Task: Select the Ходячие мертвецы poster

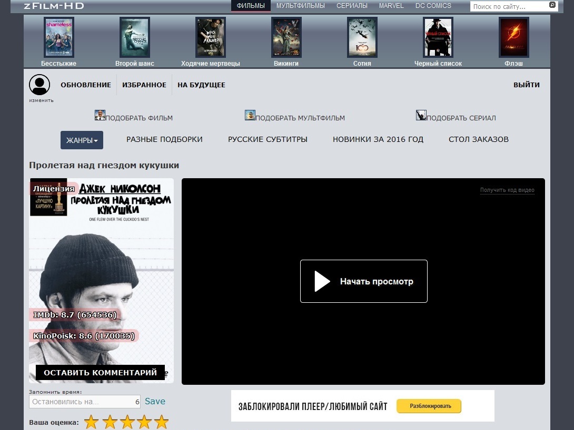Action: [x=211, y=37]
